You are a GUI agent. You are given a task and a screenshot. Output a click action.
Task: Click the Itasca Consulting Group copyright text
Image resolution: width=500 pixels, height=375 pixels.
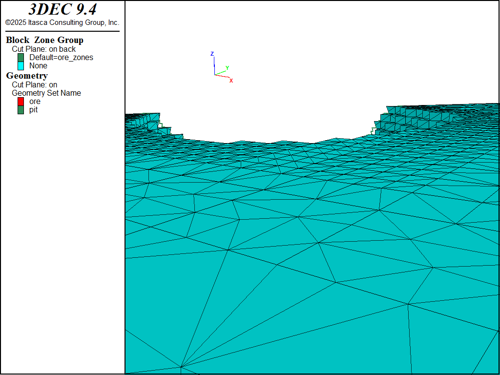coord(62,22)
